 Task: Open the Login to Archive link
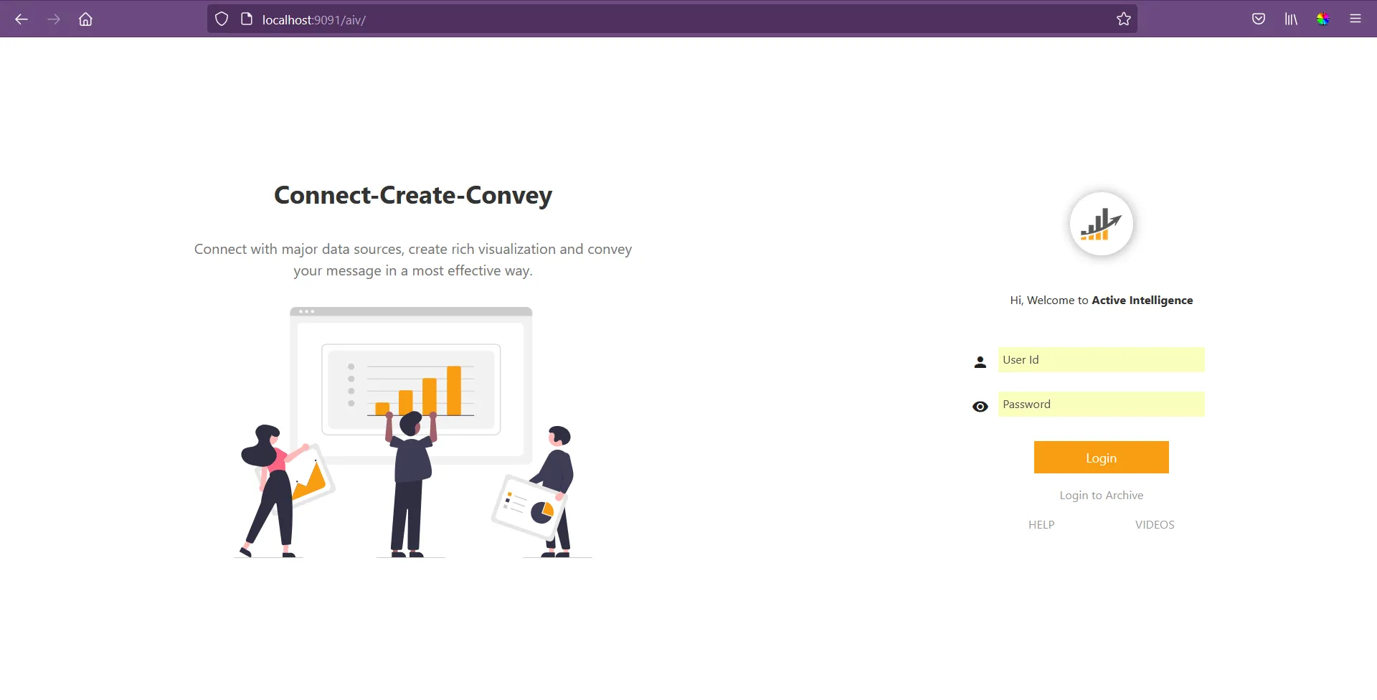(x=1101, y=496)
